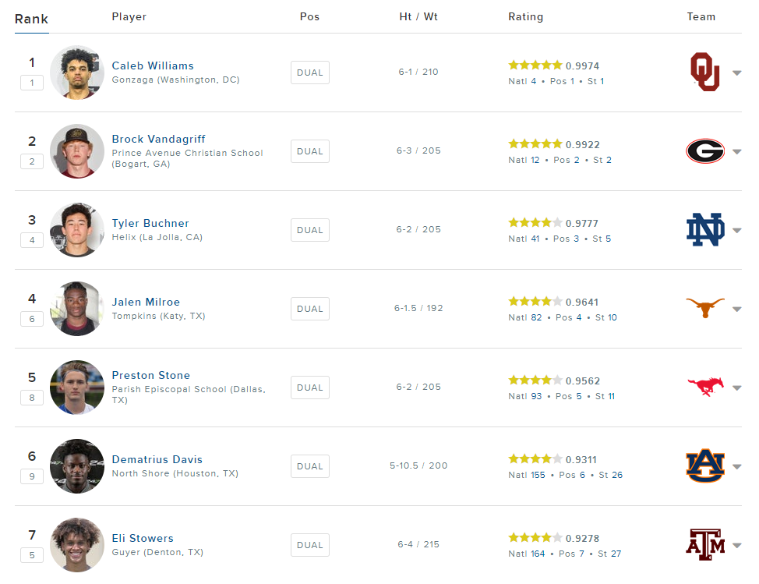Sort by the Rank column header
This screenshot has width=759, height=584.
(x=31, y=19)
